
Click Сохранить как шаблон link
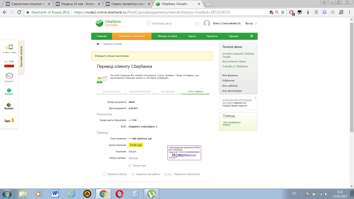[148, 174]
